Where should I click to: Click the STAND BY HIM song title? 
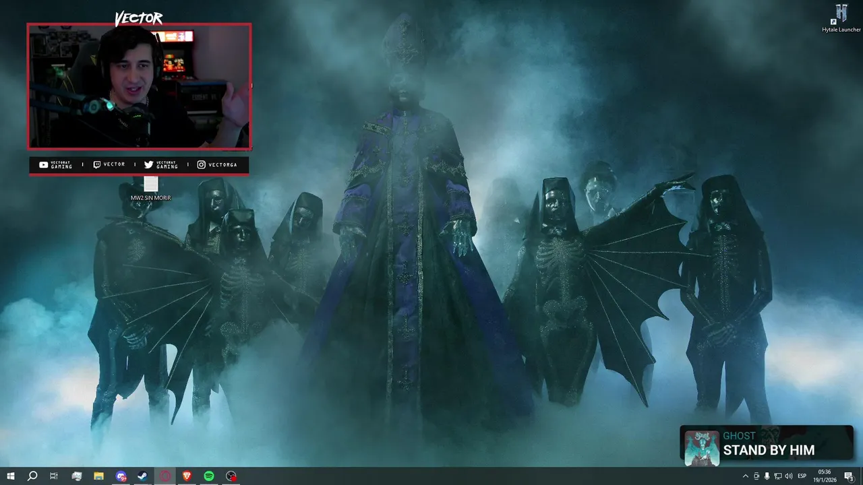coord(769,451)
